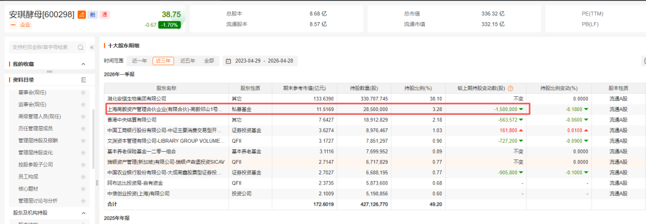Click the 股东名称 column header

166,88
